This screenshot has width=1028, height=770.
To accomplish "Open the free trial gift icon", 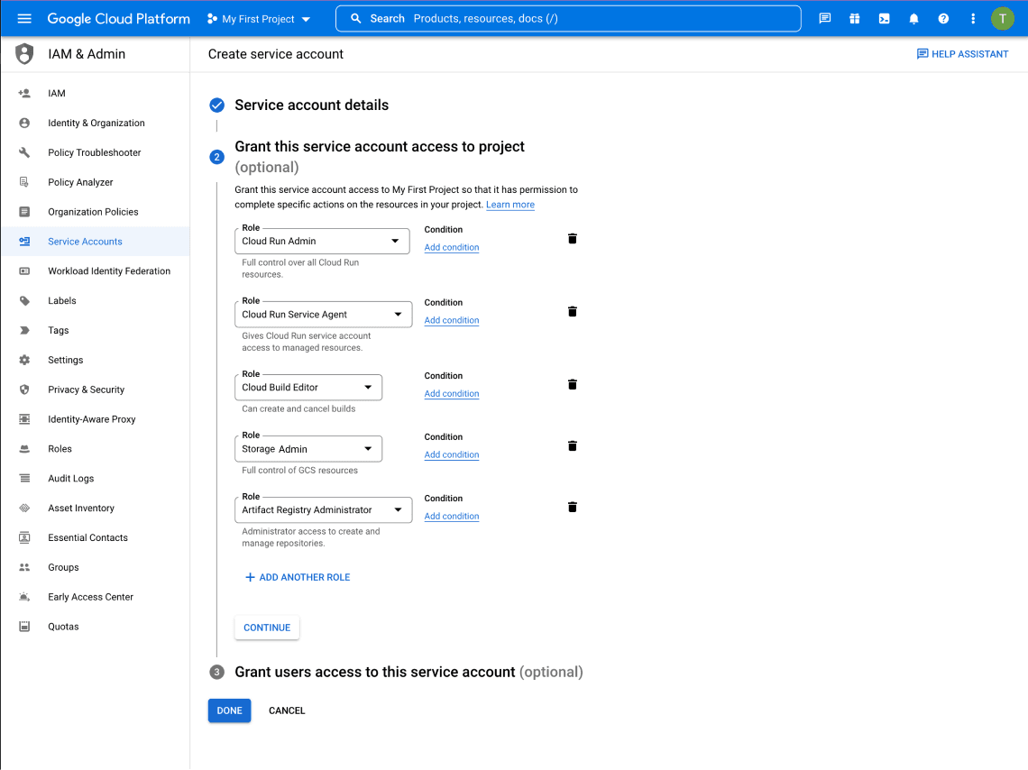I will point(854,18).
